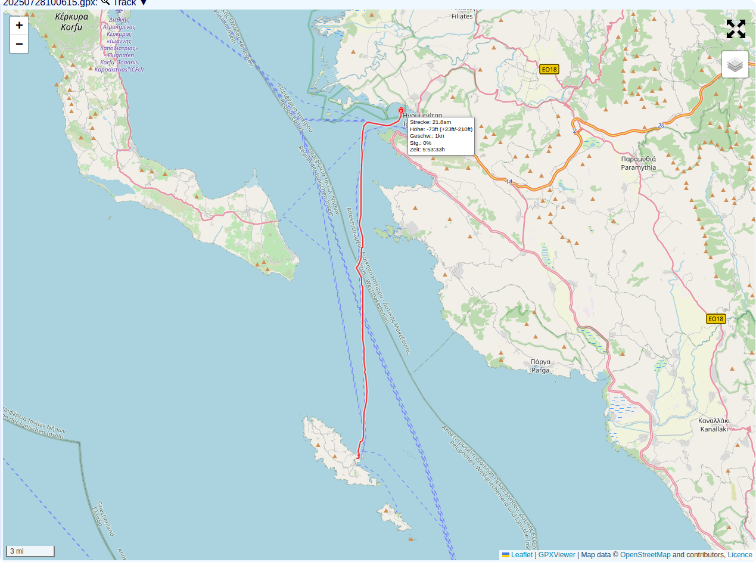The width and height of the screenshot is (756, 562).
Task: Click the Paramythia town label
Action: pyautogui.click(x=638, y=163)
